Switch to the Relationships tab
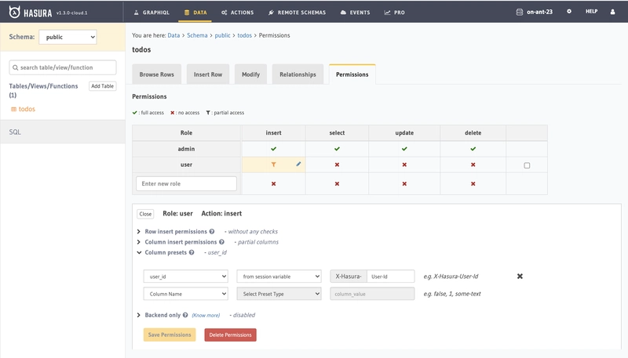This screenshot has height=358, width=628. pyautogui.click(x=298, y=74)
